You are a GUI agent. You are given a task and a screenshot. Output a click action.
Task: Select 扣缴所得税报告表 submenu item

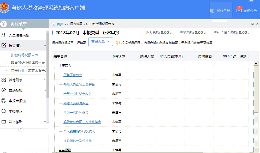[x=25, y=55]
